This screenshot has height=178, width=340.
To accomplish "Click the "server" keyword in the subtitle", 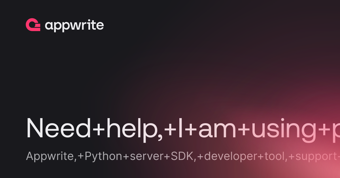I will 145,157.
